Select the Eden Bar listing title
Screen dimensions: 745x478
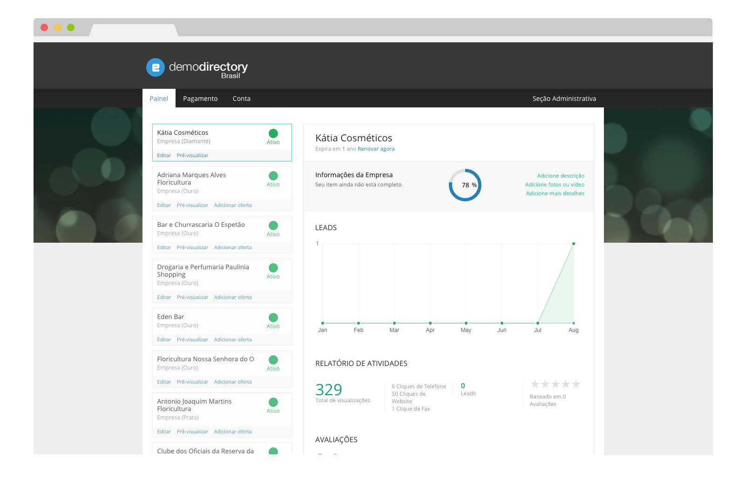(x=170, y=317)
